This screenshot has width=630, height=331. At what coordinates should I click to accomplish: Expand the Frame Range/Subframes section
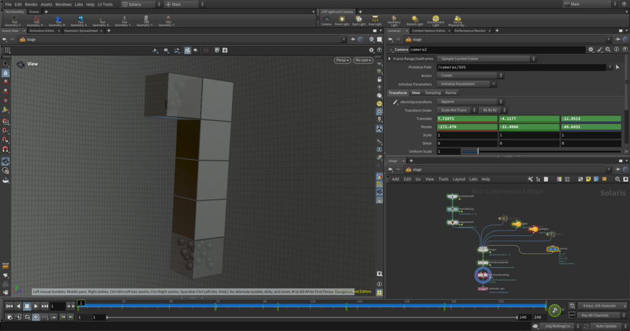click(389, 59)
